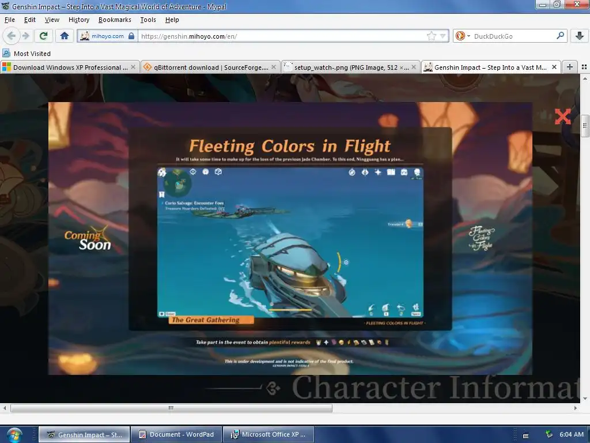The height and width of the screenshot is (443, 590).
Task: Click the keyboard icon in system tray
Action: [526, 436]
